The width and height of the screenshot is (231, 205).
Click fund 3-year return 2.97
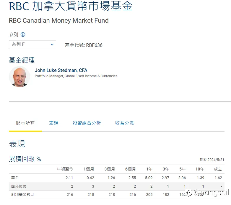(x=165, y=178)
